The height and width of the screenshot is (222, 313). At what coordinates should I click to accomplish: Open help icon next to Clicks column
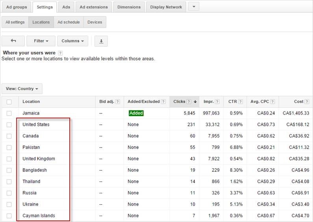coord(189,102)
